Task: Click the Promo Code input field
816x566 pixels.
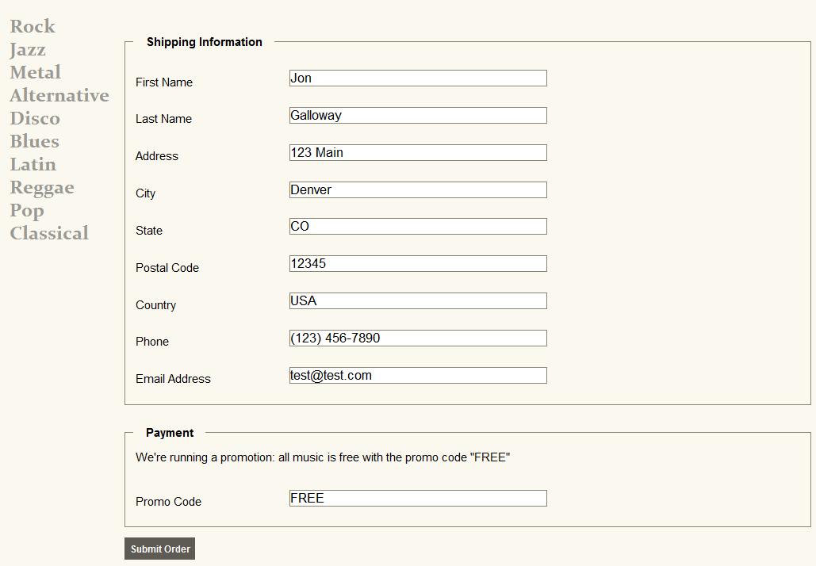Action: pyautogui.click(x=418, y=499)
